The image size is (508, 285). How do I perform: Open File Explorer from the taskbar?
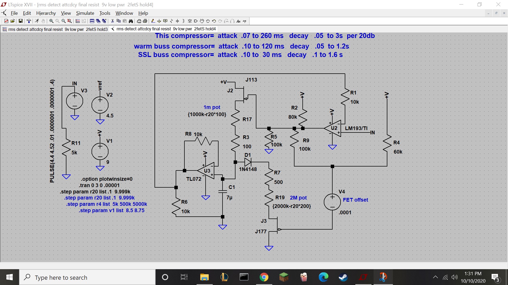click(204, 277)
